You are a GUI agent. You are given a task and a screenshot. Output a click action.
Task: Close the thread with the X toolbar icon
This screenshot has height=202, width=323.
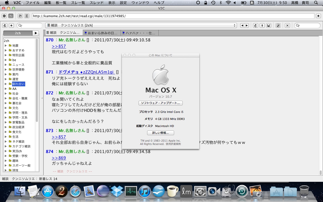click(x=287, y=26)
